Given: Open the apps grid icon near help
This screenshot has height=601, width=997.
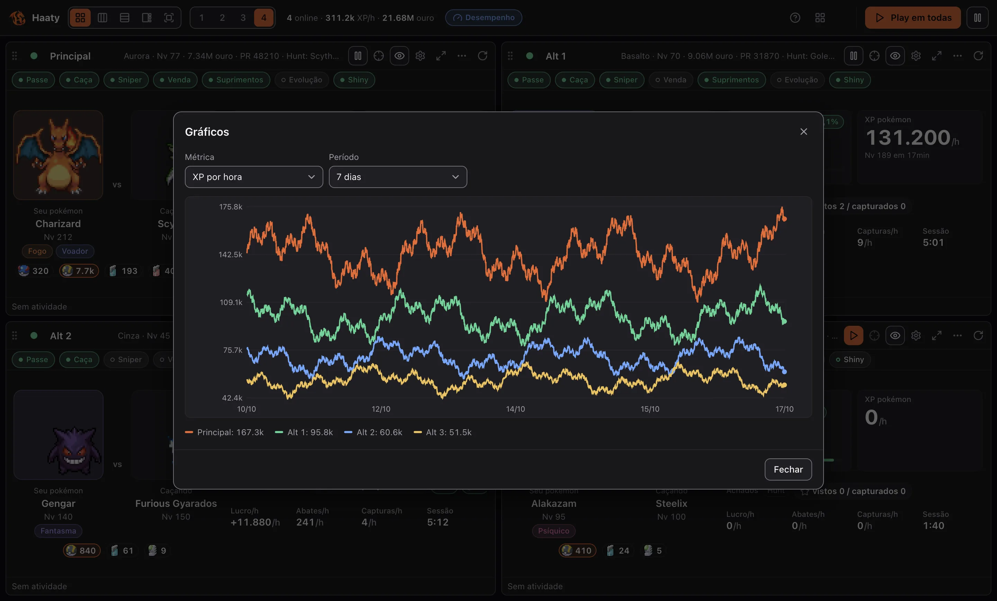Looking at the screenshot, I should pyautogui.click(x=820, y=18).
